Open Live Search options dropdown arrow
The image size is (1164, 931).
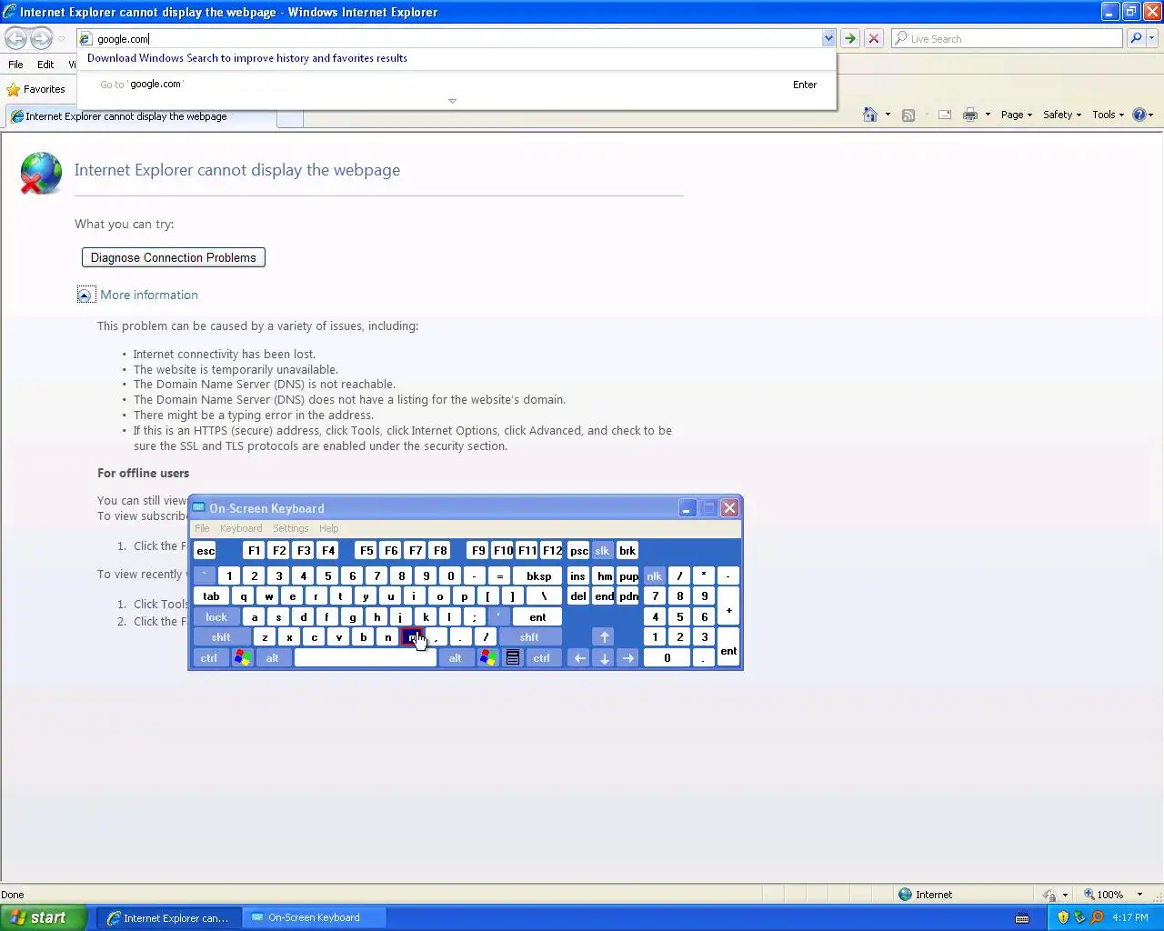pyautogui.click(x=1152, y=38)
